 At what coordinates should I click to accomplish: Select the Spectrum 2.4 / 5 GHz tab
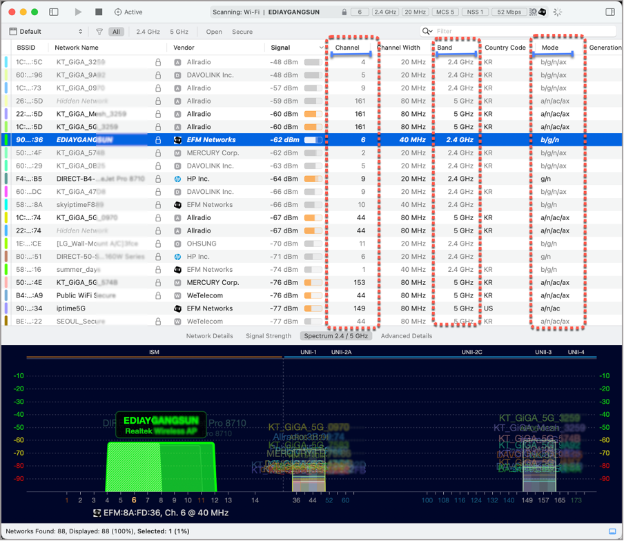coord(336,336)
